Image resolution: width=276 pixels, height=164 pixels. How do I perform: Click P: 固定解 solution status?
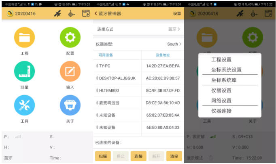click(x=195, y=137)
